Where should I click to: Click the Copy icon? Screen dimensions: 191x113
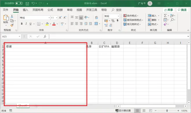click(12, 21)
